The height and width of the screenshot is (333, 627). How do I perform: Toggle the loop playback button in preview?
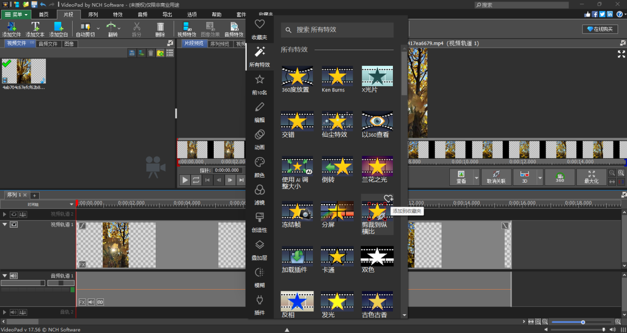(x=196, y=180)
